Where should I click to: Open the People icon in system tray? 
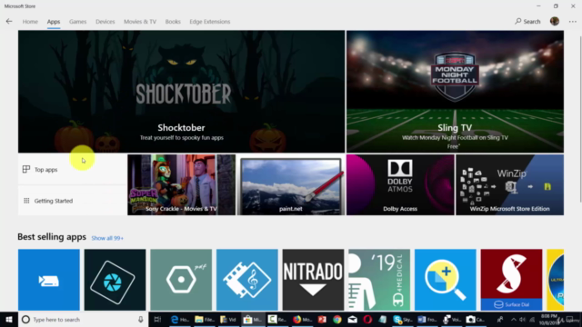click(500, 319)
